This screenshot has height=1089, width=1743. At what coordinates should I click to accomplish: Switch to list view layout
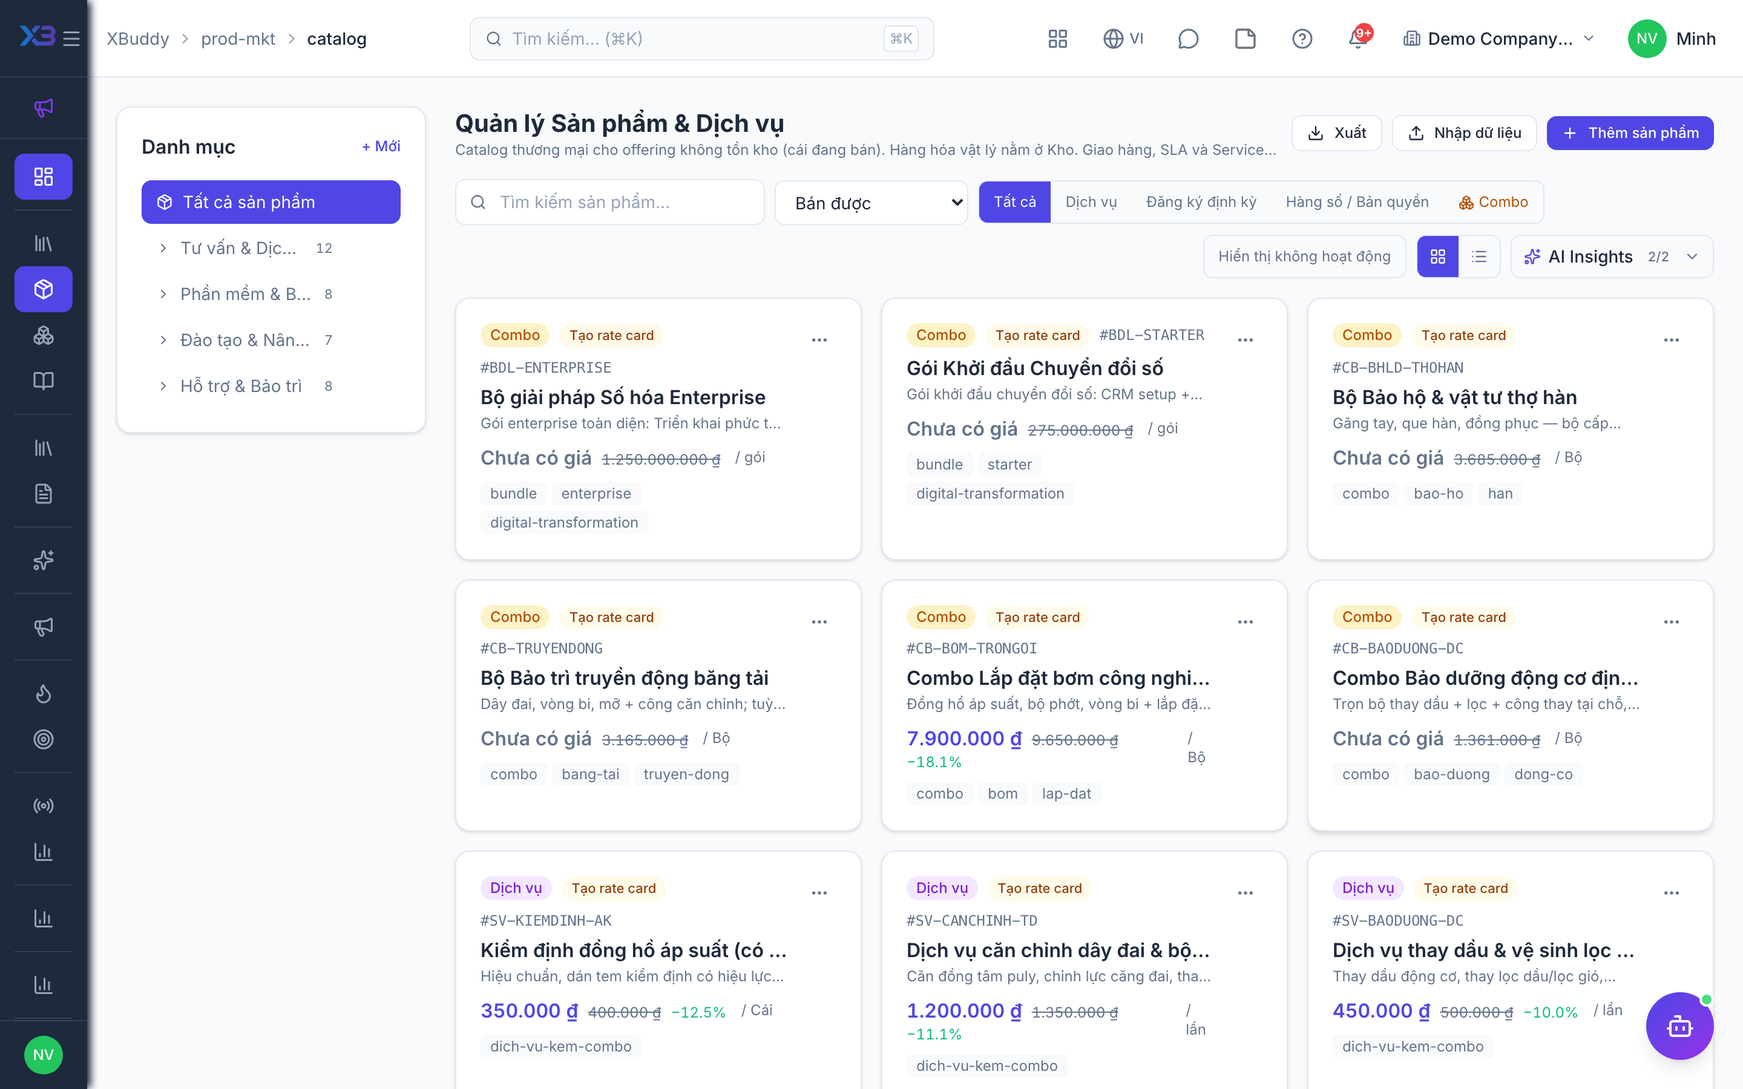tap(1479, 257)
